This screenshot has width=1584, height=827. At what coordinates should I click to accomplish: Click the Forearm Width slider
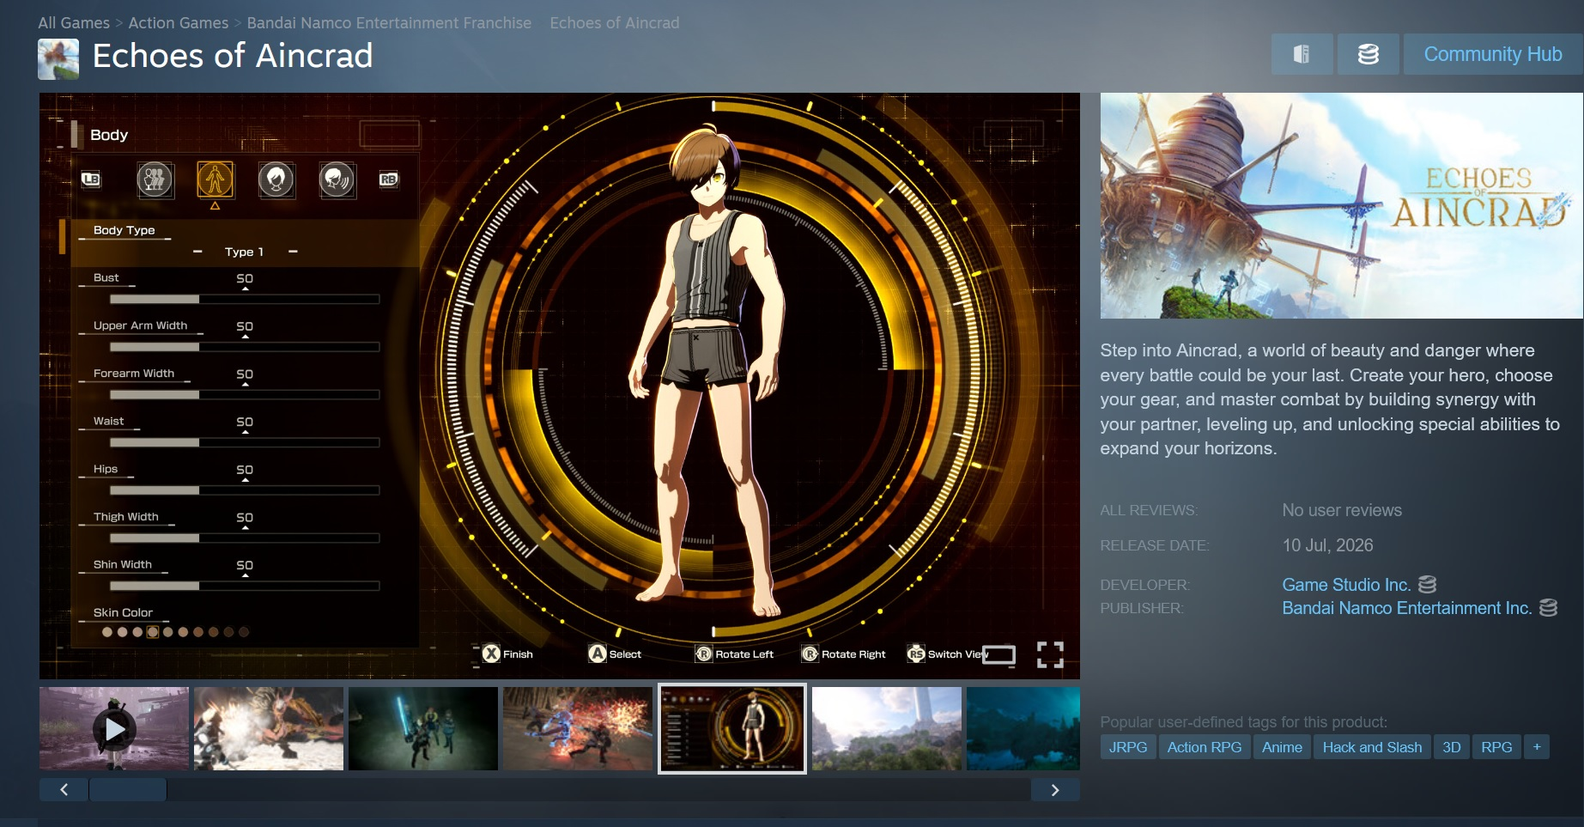tap(245, 395)
